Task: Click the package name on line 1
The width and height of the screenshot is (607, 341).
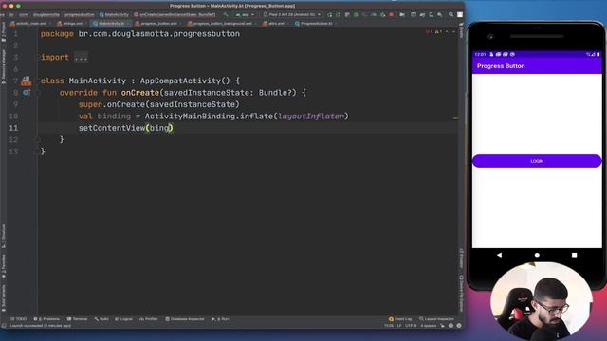Action: click(159, 34)
